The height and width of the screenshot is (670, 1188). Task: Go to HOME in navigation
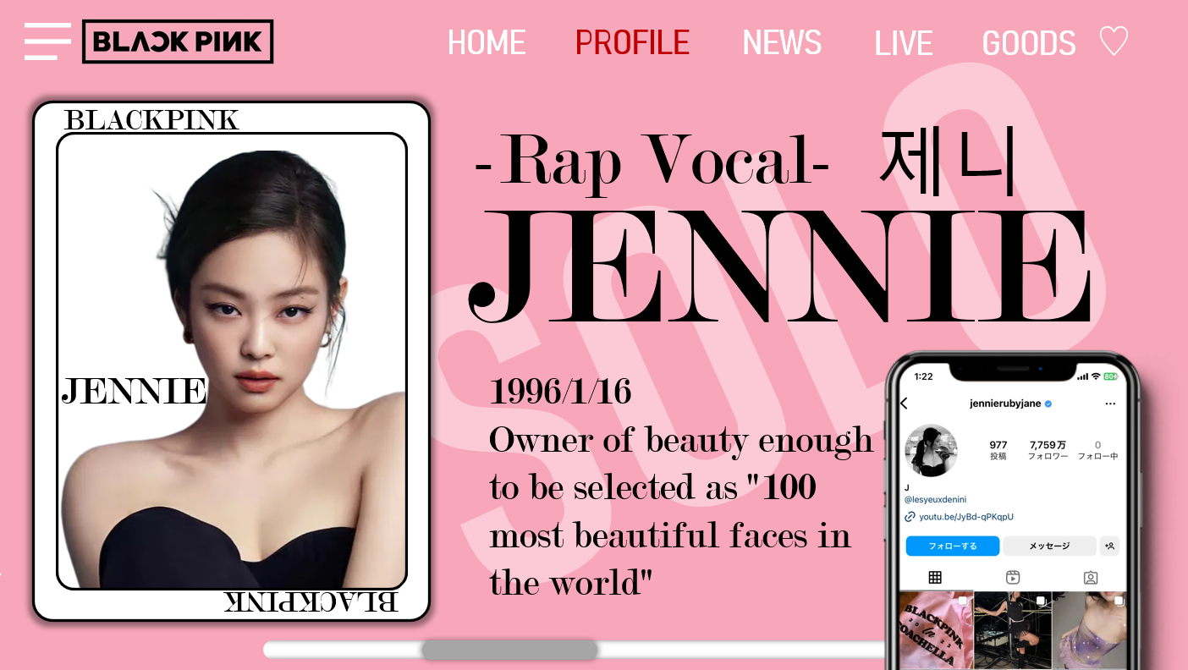pos(487,43)
